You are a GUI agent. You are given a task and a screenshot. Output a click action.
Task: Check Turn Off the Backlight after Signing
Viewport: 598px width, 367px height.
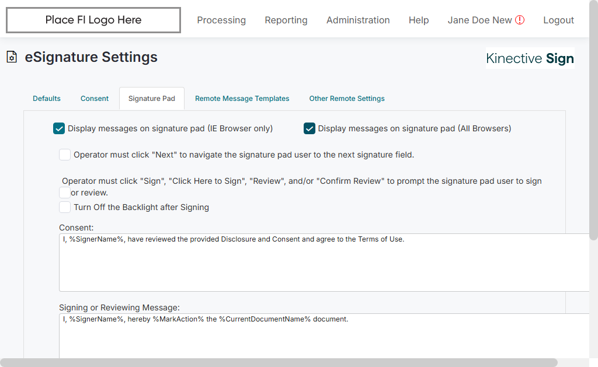[x=65, y=207]
